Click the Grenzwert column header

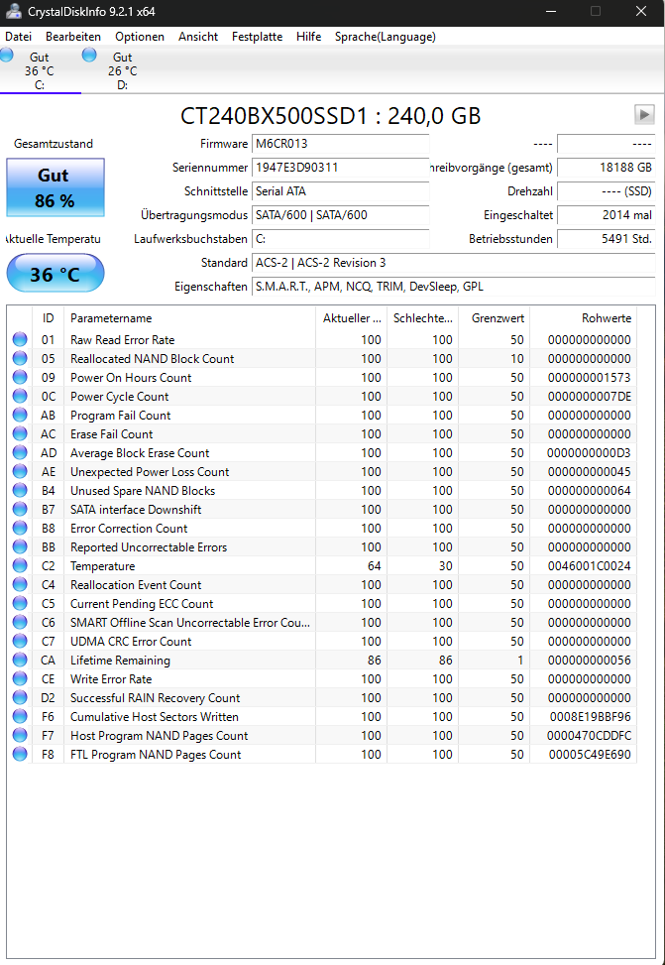point(494,318)
